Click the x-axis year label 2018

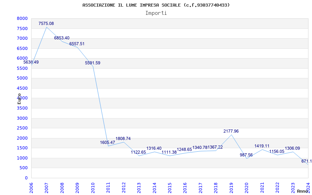click(x=216, y=188)
